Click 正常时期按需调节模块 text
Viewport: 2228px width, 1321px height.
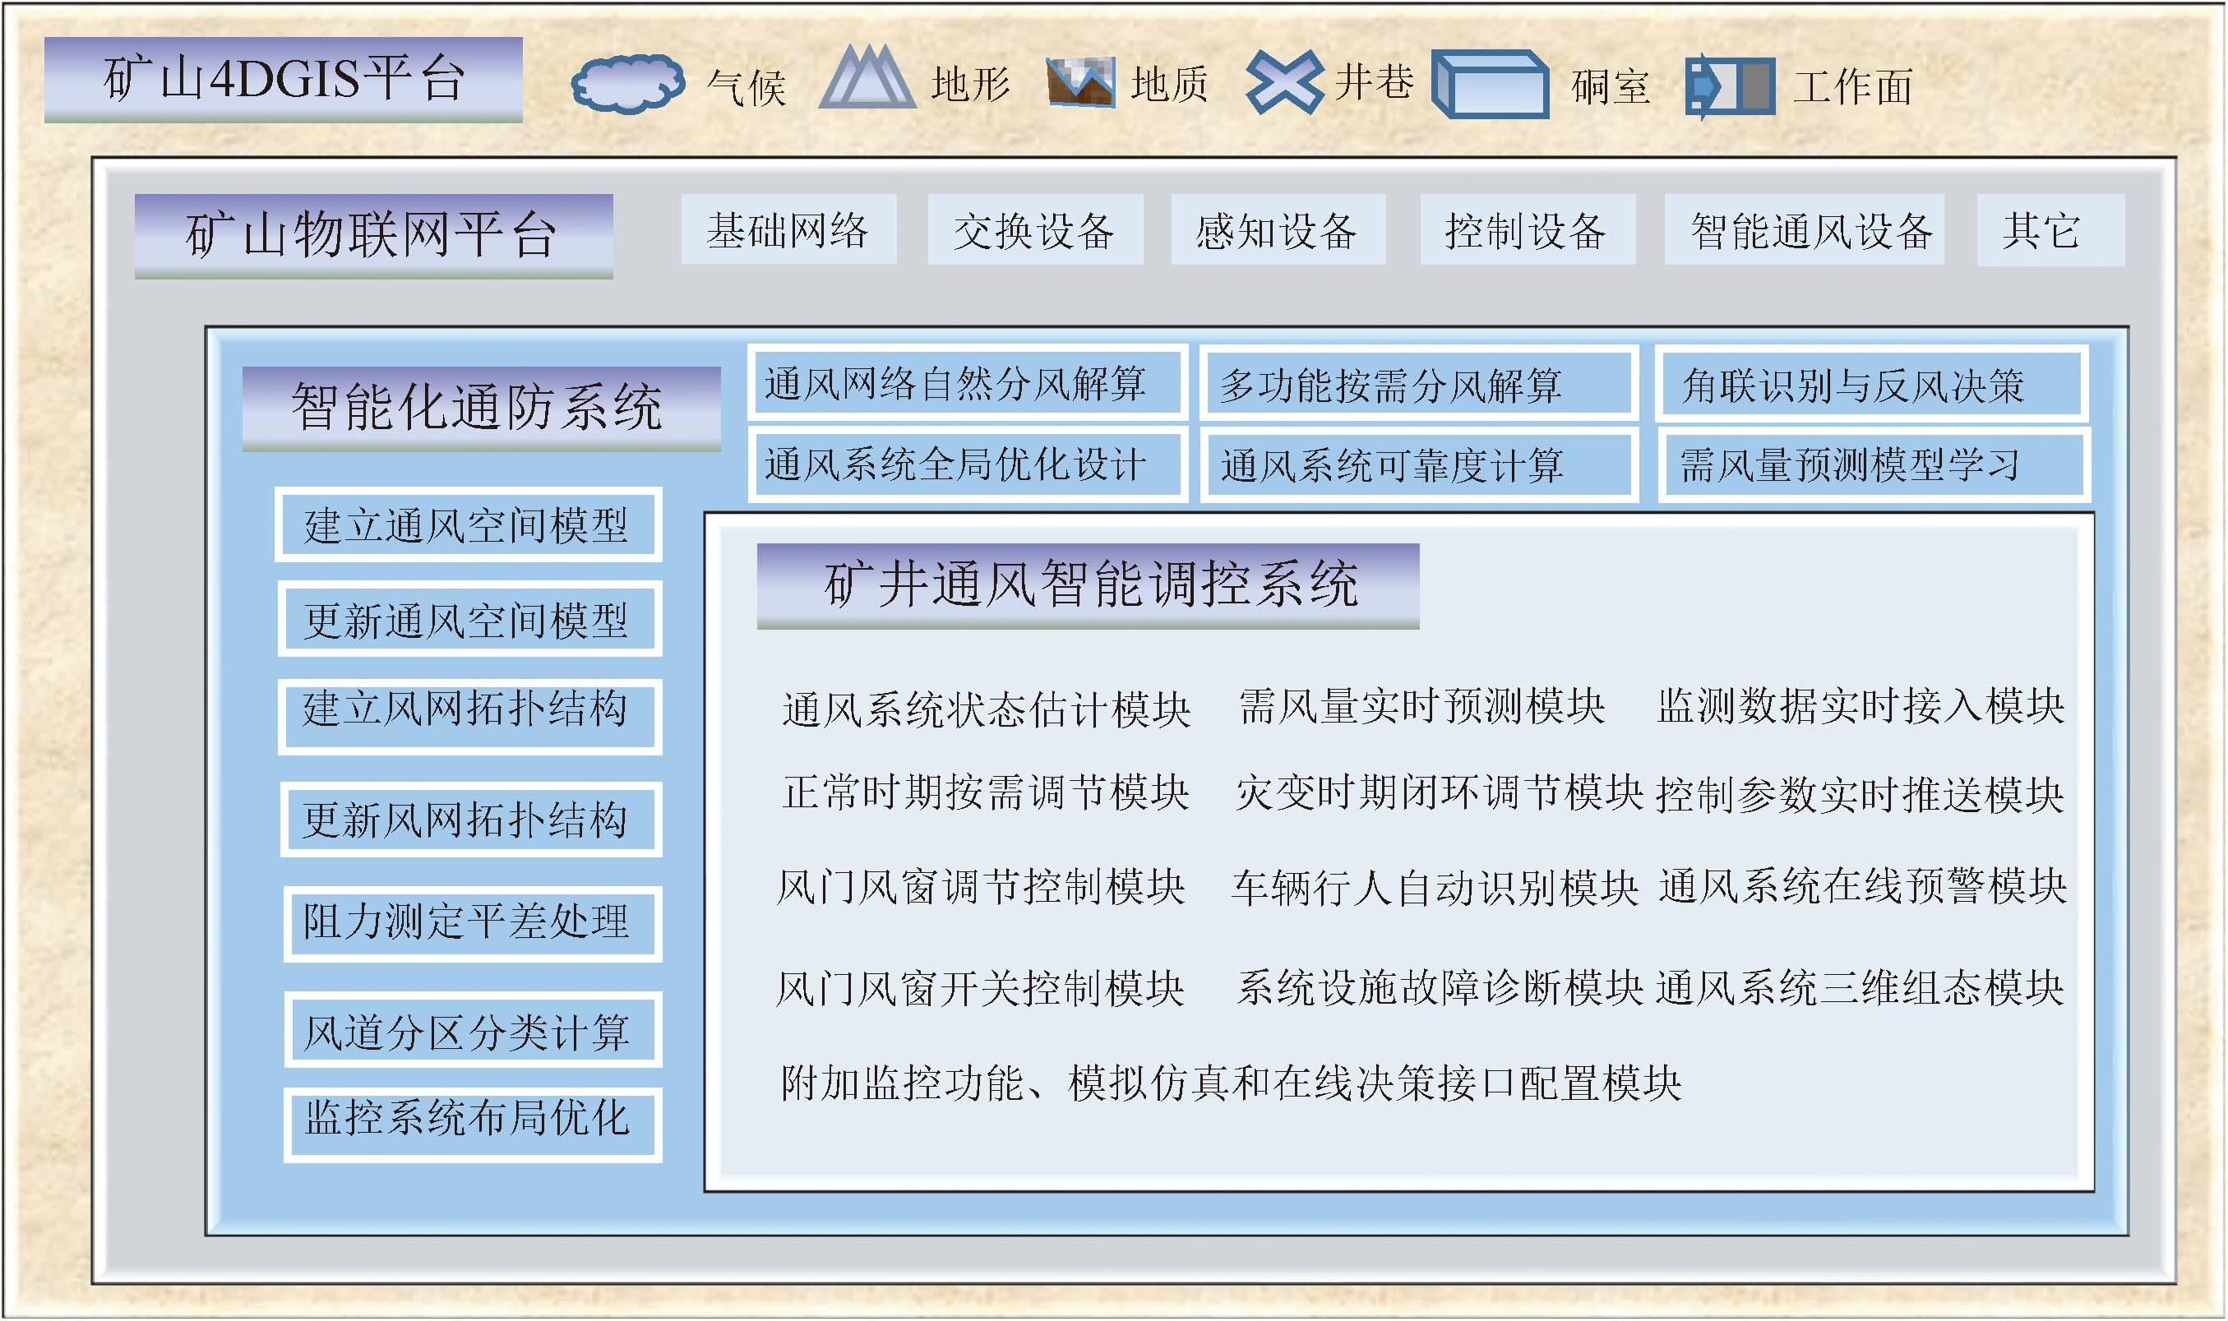tap(986, 792)
